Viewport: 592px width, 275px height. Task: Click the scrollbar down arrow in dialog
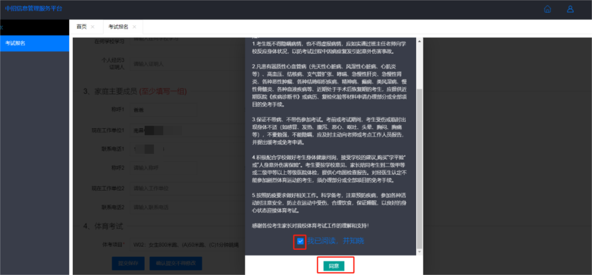pyautogui.click(x=419, y=251)
